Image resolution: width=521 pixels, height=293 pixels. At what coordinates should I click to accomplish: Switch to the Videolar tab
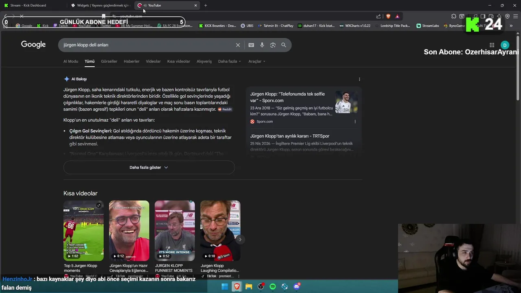153,61
